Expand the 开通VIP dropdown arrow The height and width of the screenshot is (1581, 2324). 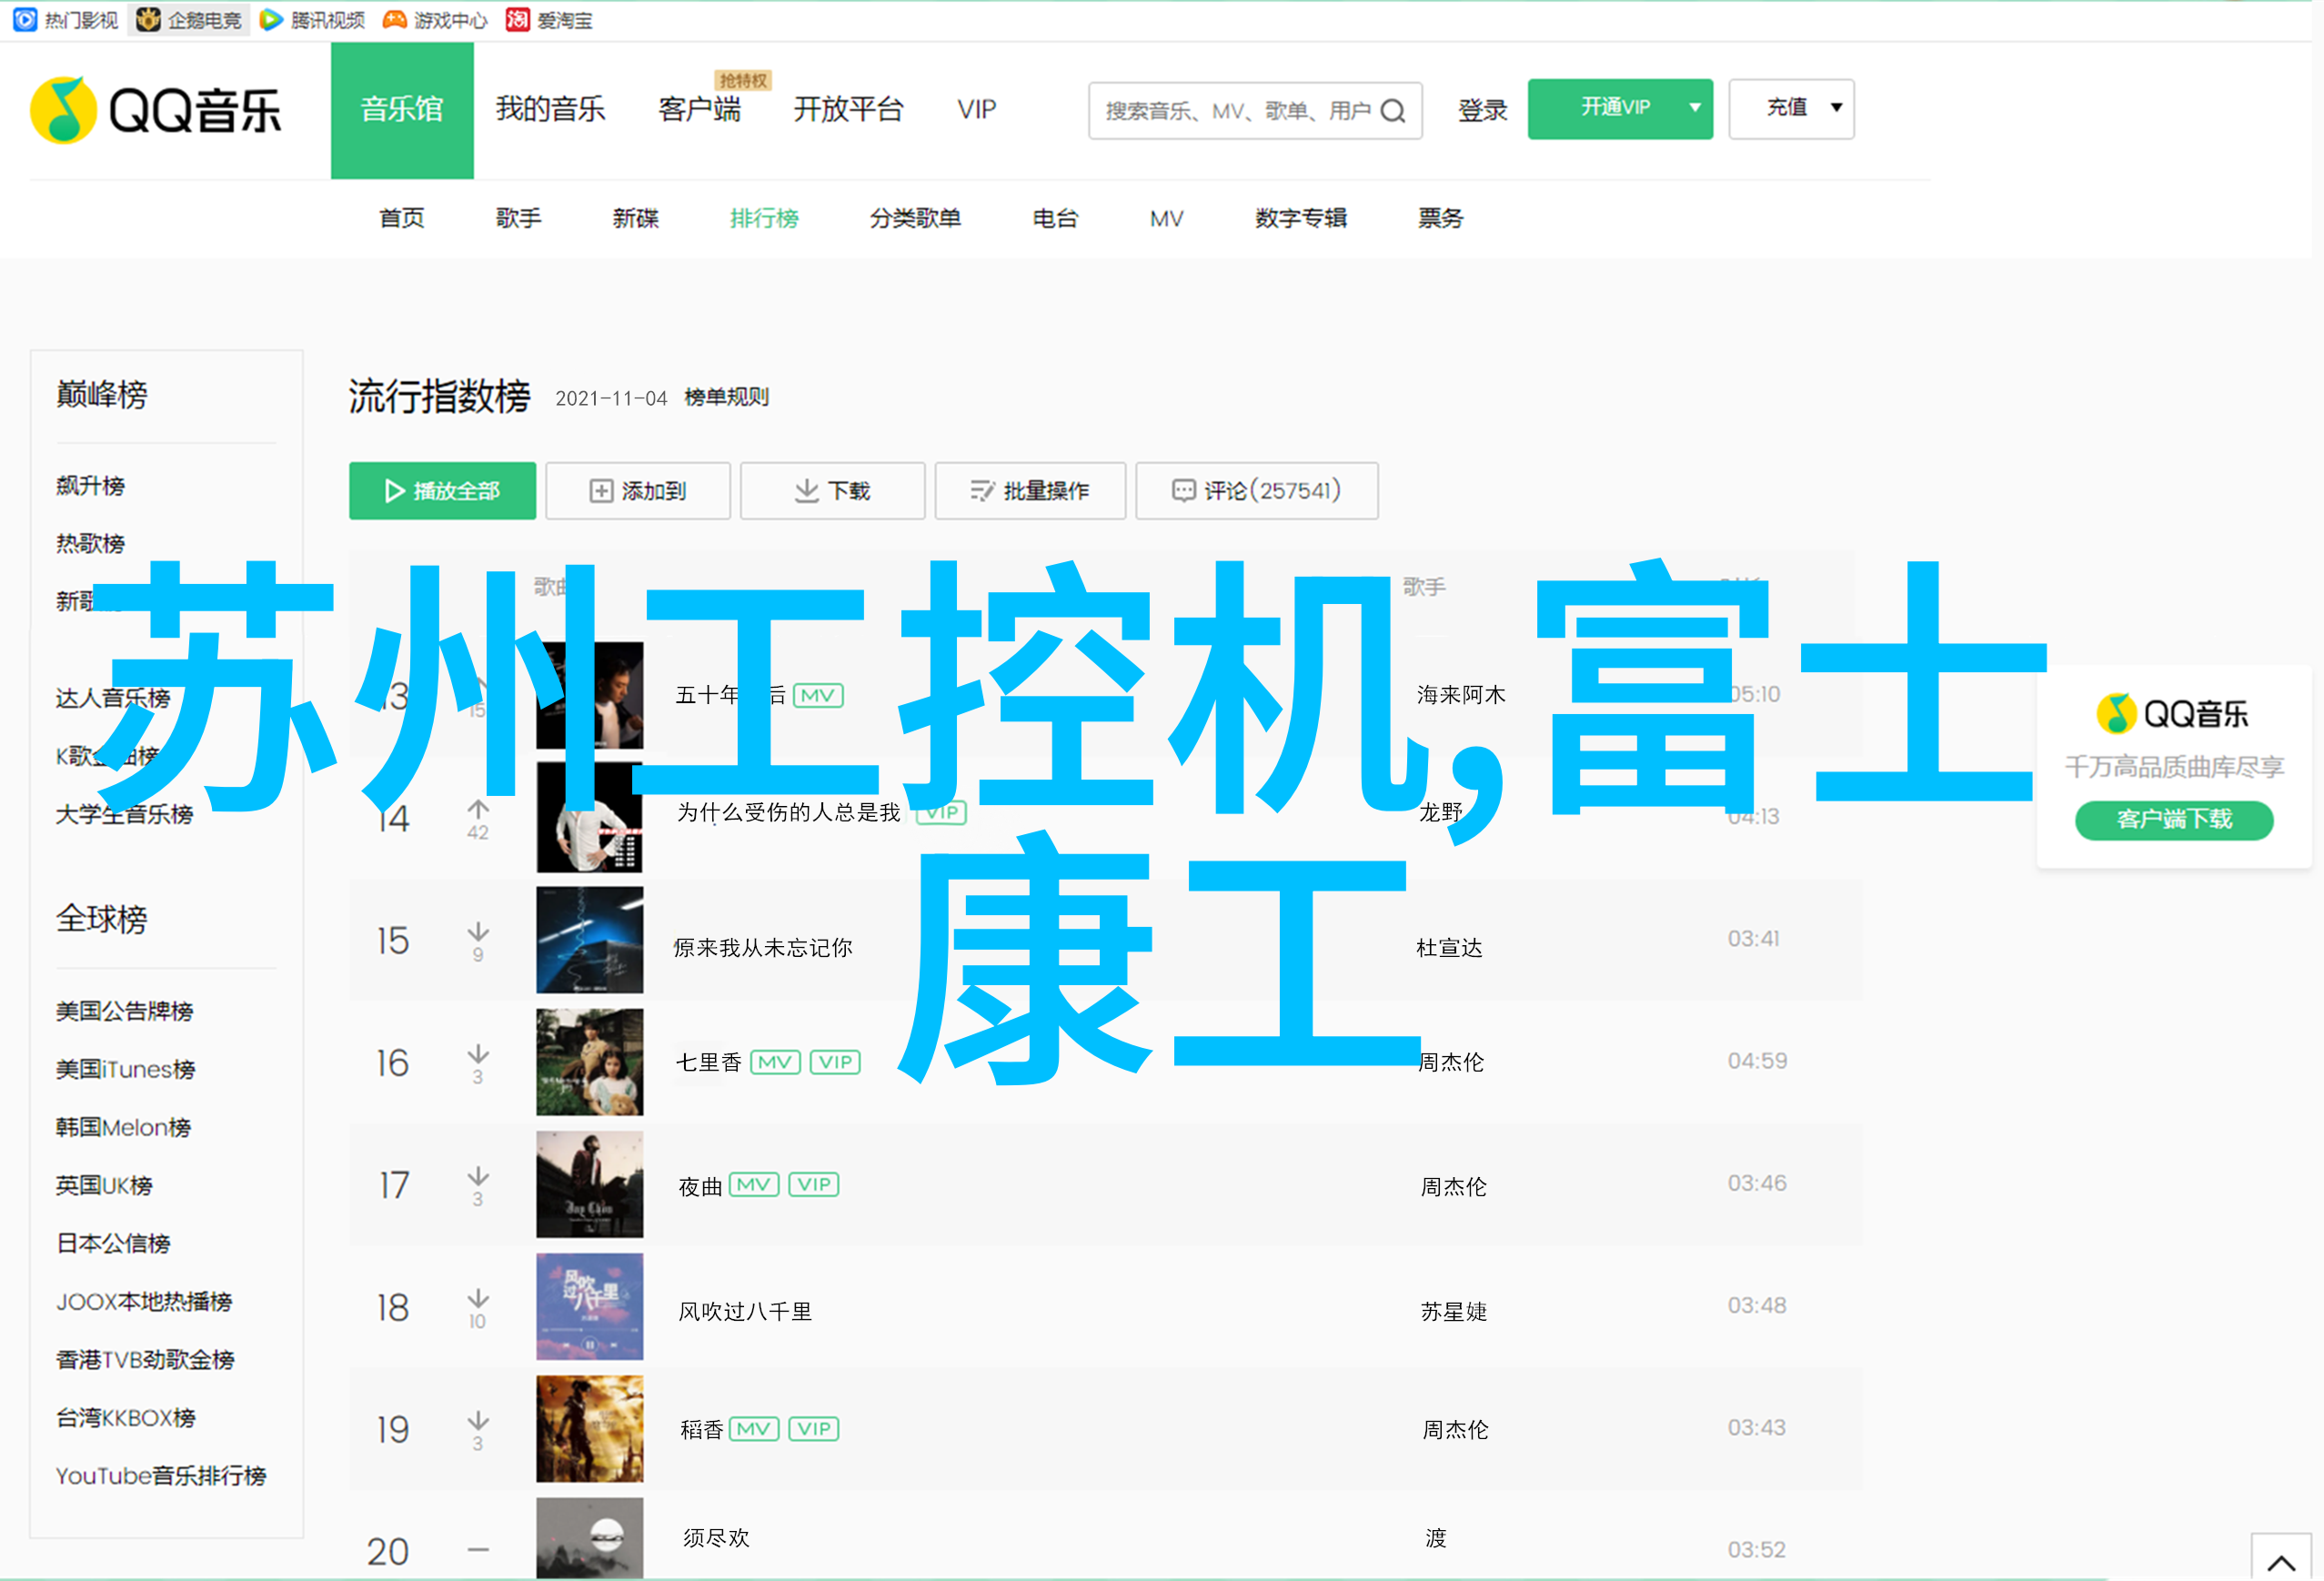(1695, 108)
